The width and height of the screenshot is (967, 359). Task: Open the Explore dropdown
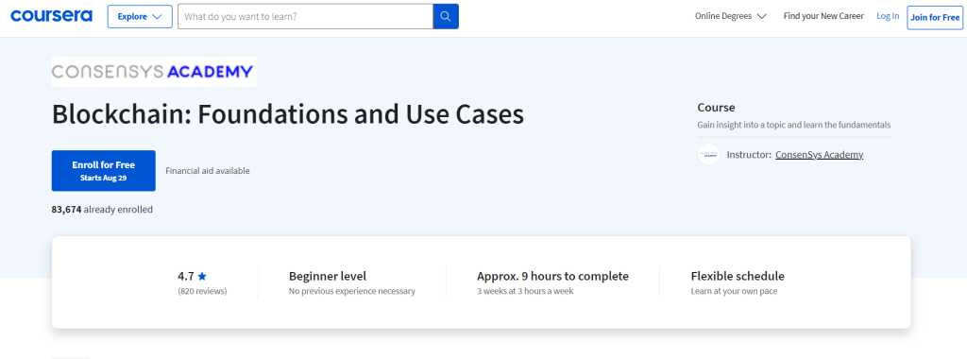pyautogui.click(x=140, y=17)
